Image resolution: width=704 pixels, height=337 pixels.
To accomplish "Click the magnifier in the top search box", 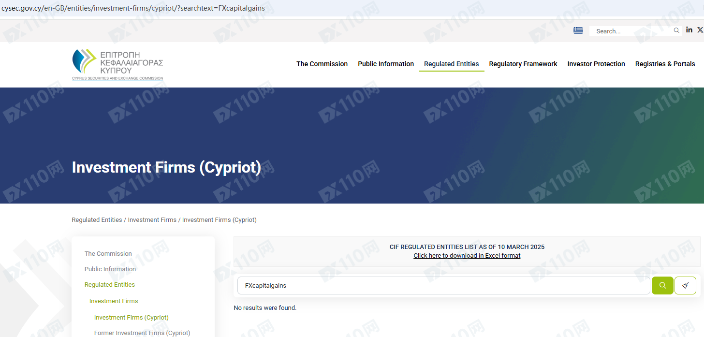I will [676, 30].
